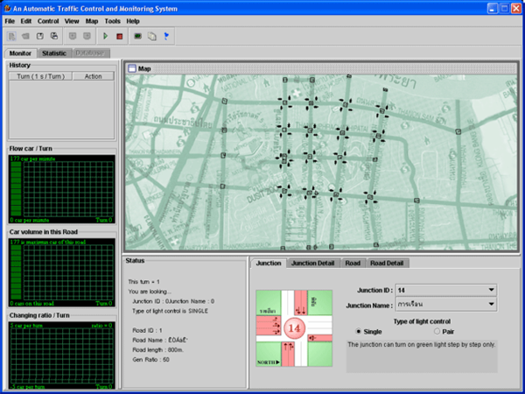Viewport: 525px width, 394px height.
Task: Click the Map window frame icon
Action: (132, 68)
